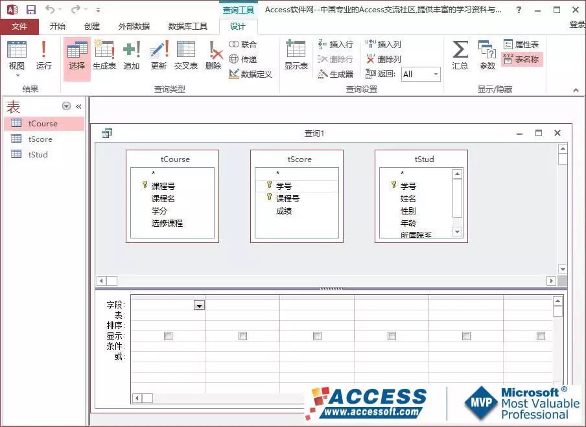Open the 字段 row field dropdown
Viewport: 586px width, 427px height.
[199, 304]
